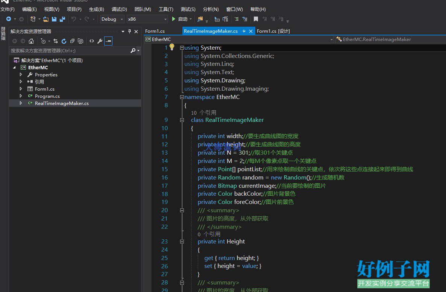Screen dimensions: 446x292
Task: Click the Undo toolbar icon
Action: 74,19
